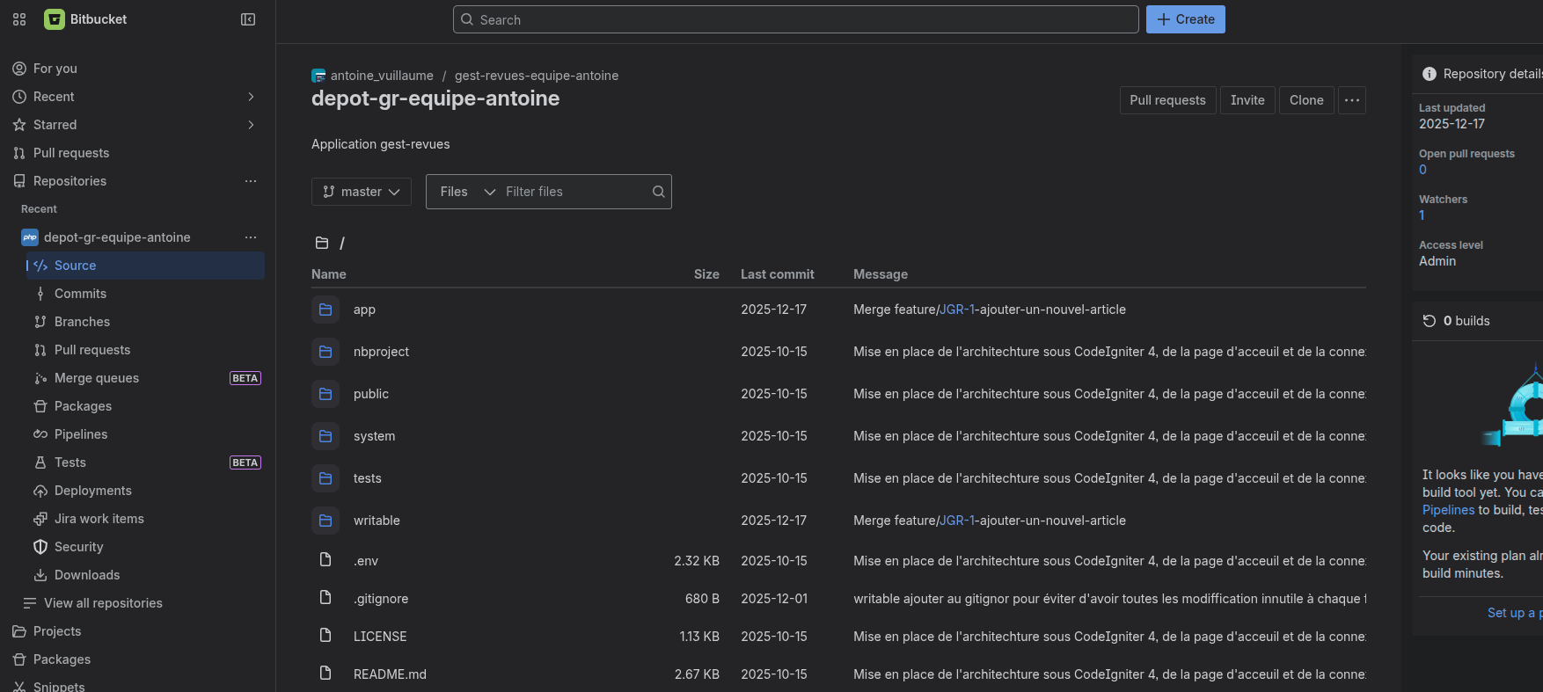Focus the Search field
Image resolution: width=1543 pixels, height=692 pixels.
(x=795, y=19)
